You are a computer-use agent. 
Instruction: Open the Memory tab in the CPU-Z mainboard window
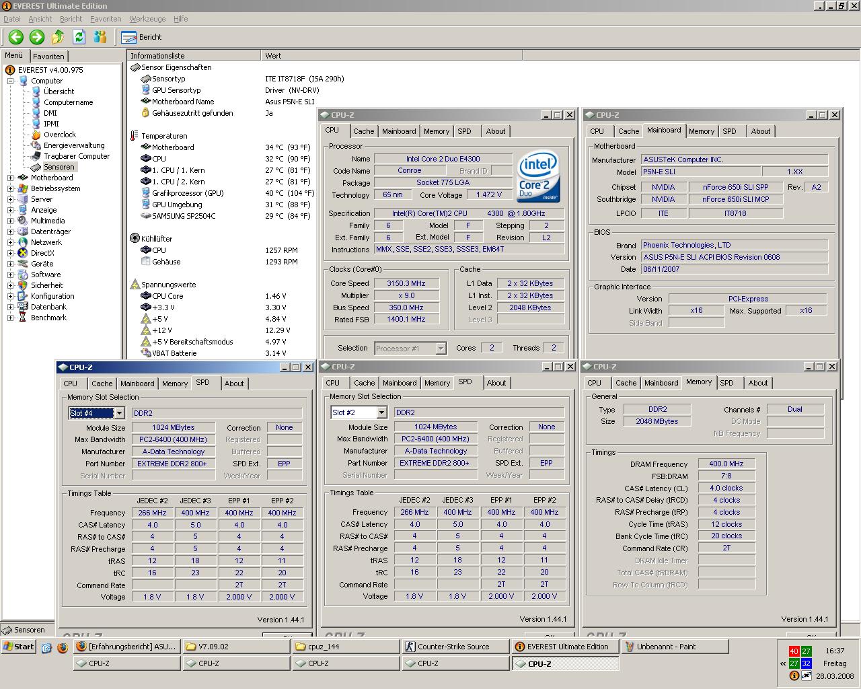coord(702,131)
